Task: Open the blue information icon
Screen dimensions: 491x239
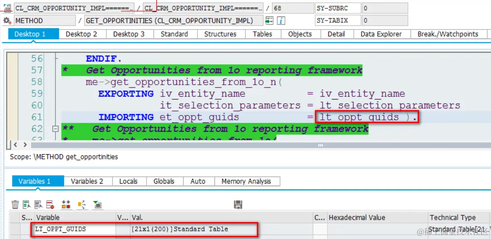Action: [x=281, y=21]
